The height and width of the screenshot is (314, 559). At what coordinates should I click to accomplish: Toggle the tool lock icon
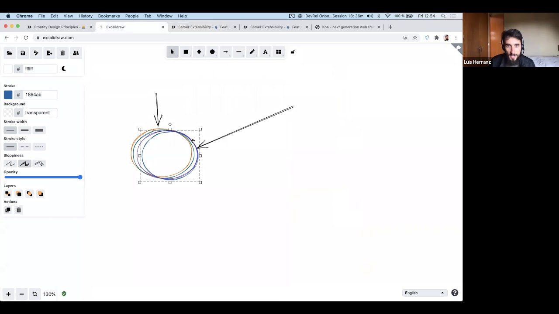pos(293,52)
